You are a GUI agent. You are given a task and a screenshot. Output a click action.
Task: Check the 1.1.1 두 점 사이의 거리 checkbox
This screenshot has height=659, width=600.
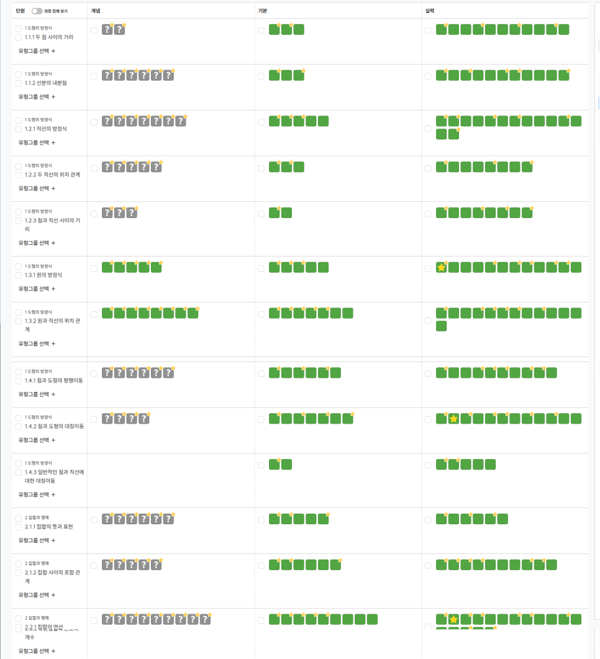19,37
